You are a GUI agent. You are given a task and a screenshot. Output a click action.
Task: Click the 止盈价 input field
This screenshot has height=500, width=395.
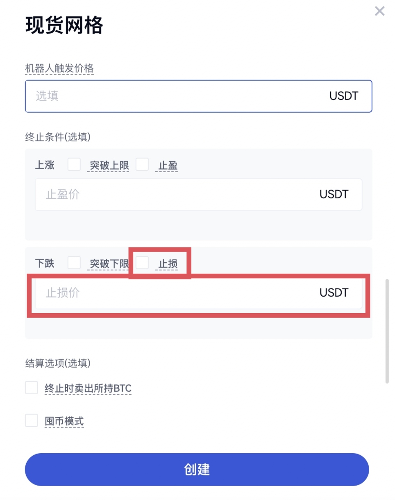click(180, 195)
